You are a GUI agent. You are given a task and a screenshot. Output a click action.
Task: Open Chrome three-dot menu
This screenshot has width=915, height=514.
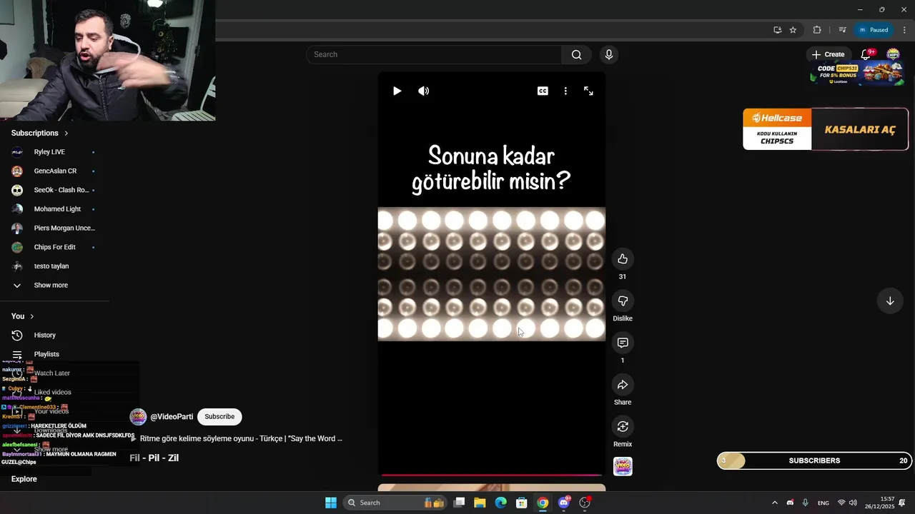pyautogui.click(x=904, y=30)
